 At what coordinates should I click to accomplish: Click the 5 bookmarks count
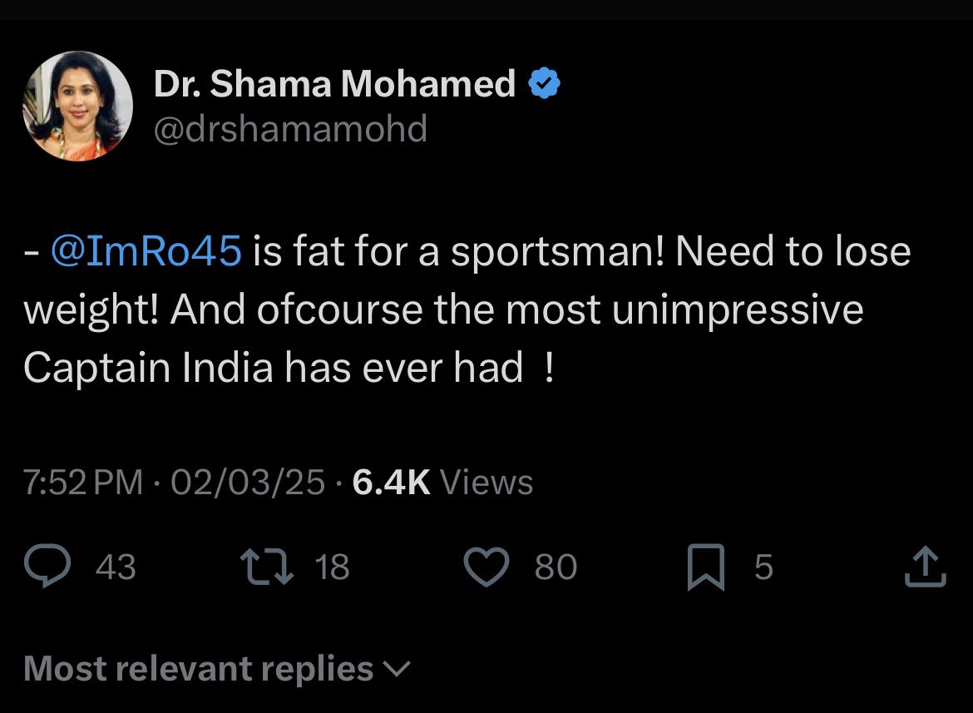763,567
